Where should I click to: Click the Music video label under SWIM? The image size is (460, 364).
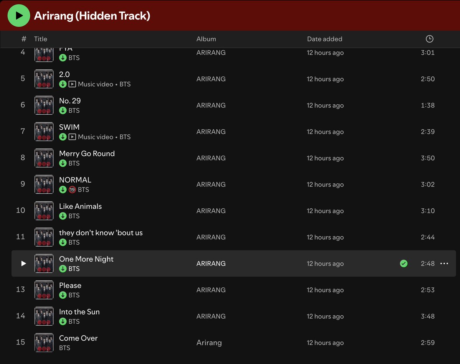(x=96, y=137)
